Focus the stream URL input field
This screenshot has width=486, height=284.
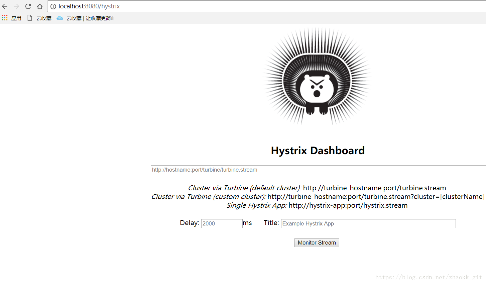318,170
